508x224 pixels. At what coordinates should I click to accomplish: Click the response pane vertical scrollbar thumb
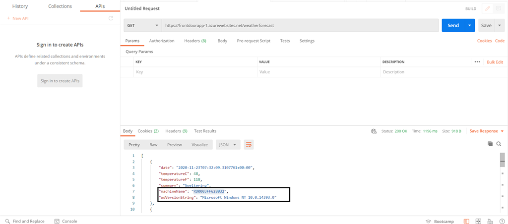[x=502, y=160]
